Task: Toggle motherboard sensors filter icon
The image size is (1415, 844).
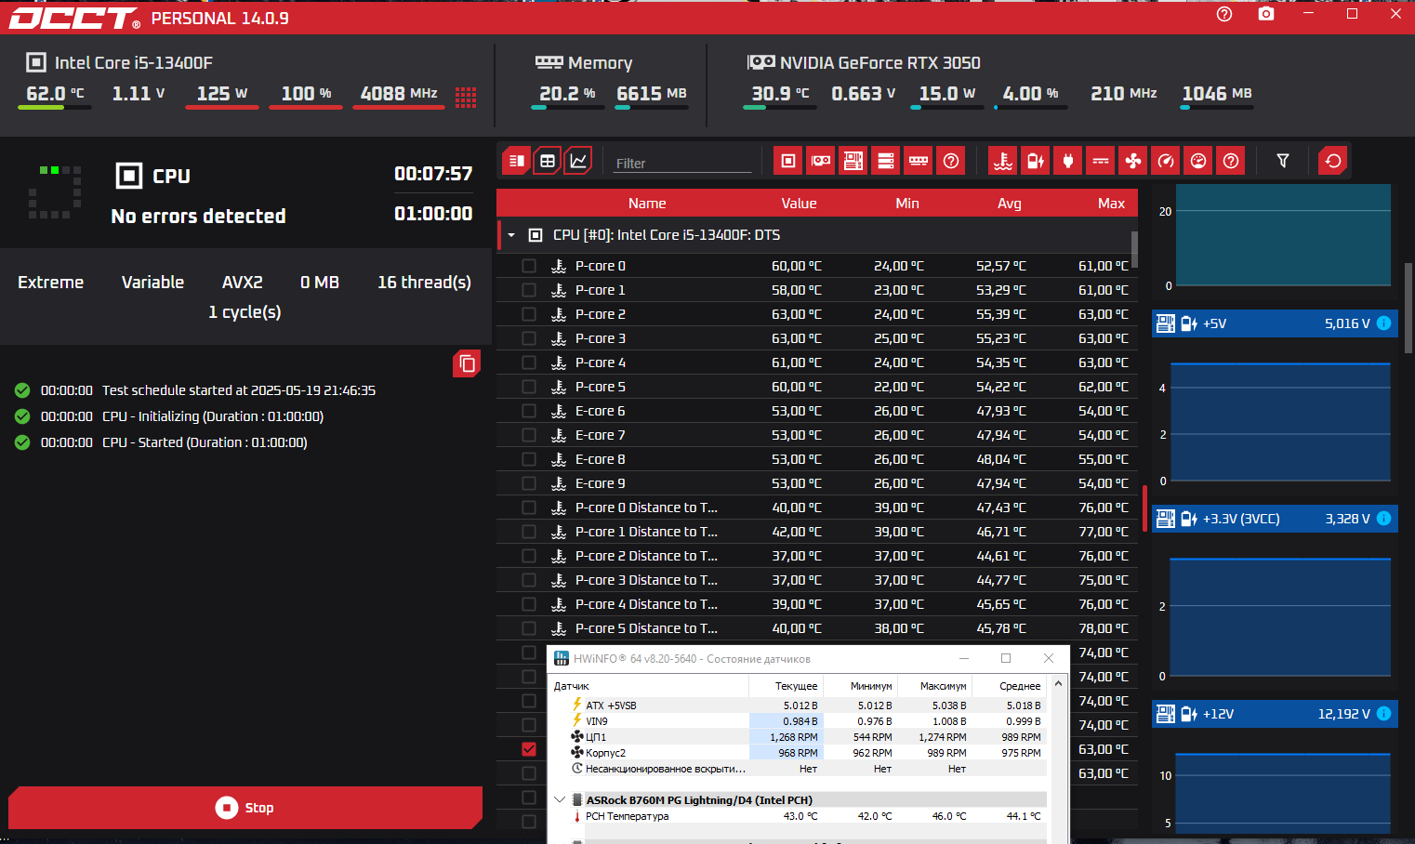Action: coord(853,161)
